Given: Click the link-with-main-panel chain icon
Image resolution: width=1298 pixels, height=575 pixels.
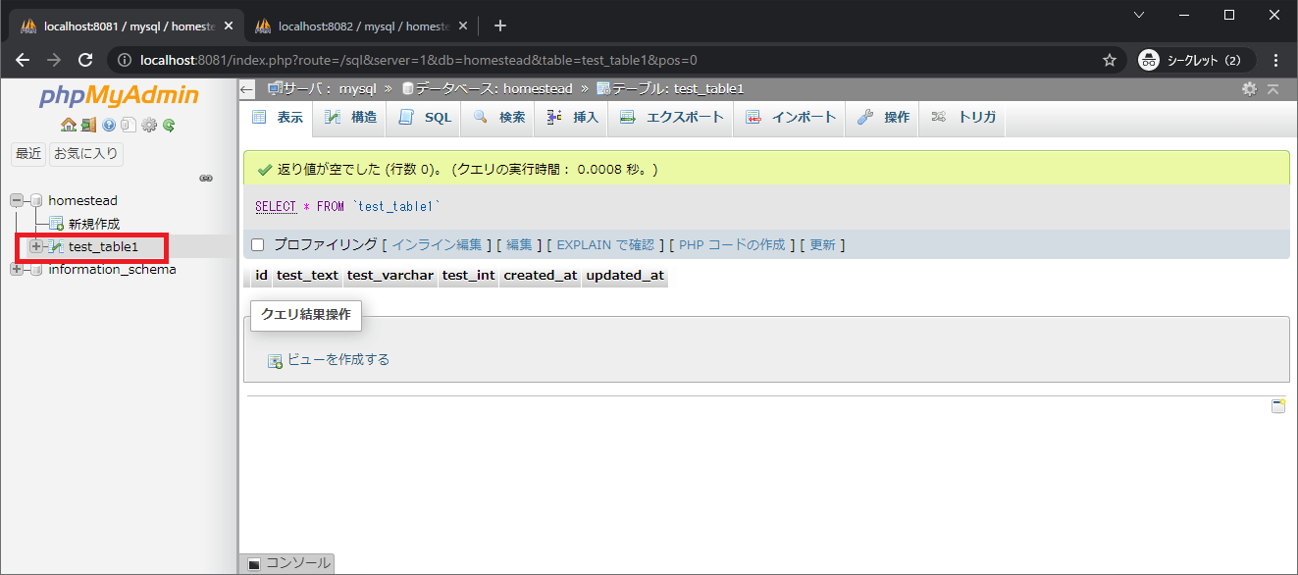Looking at the screenshot, I should (x=206, y=179).
